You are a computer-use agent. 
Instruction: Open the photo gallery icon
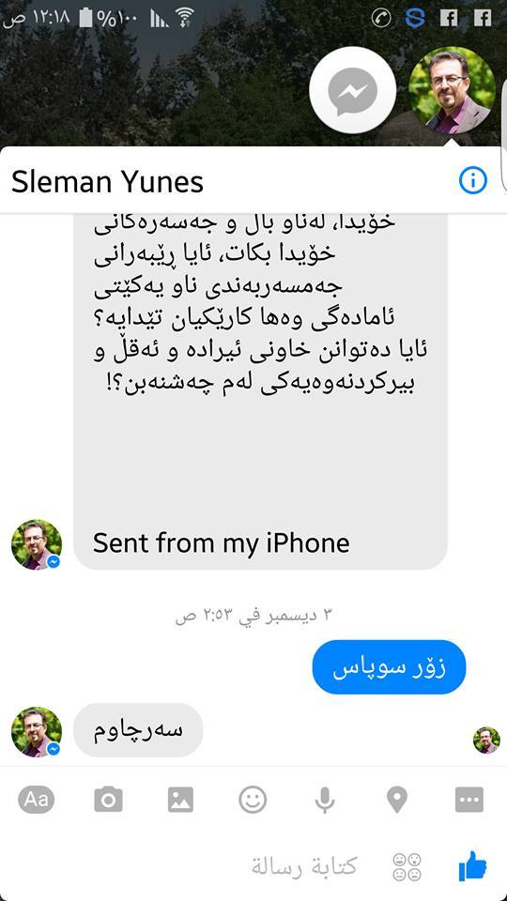(180, 800)
